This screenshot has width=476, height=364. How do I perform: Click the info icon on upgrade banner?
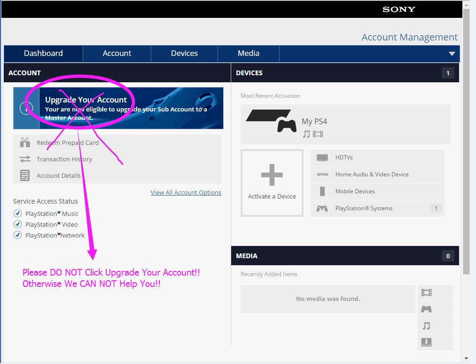26,108
